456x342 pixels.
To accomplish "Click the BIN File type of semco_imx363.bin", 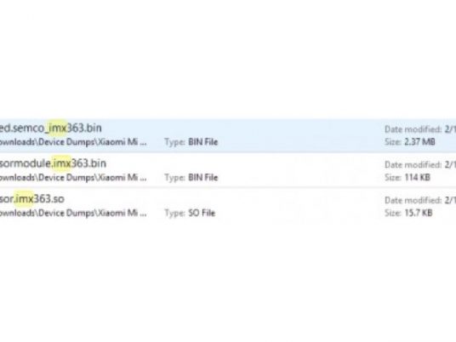I will point(203,142).
